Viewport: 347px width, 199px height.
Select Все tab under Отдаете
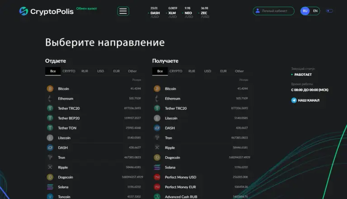click(53, 71)
